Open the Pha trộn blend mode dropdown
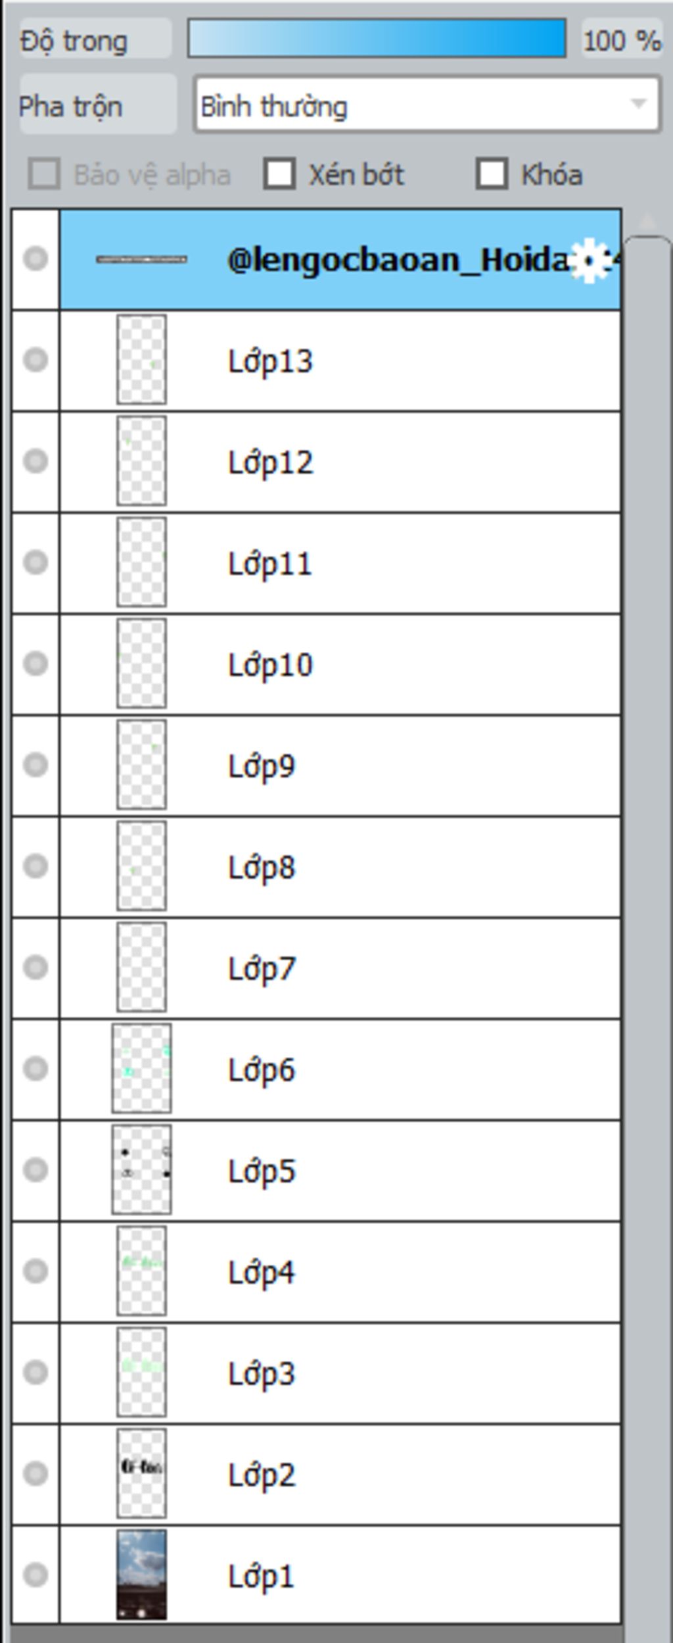Screen dimensions: 673x1643 click(427, 106)
